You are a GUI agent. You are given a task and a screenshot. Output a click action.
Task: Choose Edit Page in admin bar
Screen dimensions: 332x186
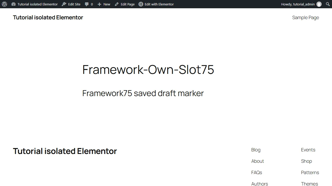click(125, 4)
